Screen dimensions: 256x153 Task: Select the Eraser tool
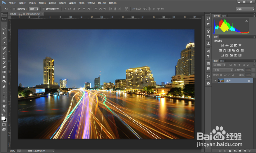tap(4, 67)
